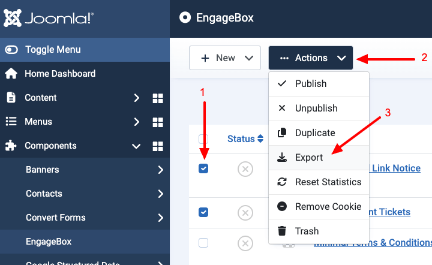The image size is (432, 265).
Task: Expand the Menus submenu chevron
Action: (x=137, y=122)
